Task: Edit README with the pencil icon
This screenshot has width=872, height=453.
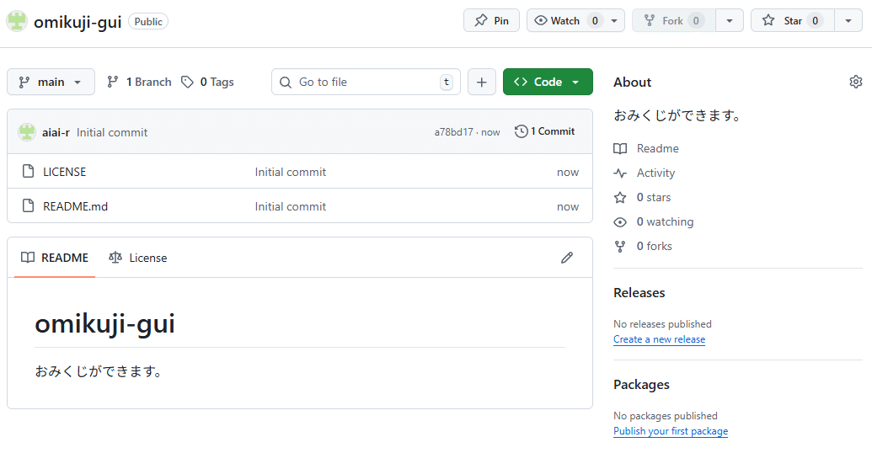Action: coord(567,258)
